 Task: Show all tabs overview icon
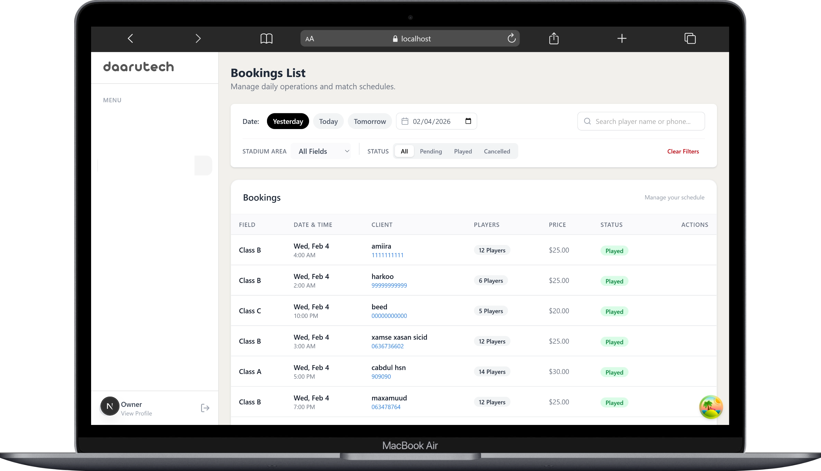pos(690,39)
